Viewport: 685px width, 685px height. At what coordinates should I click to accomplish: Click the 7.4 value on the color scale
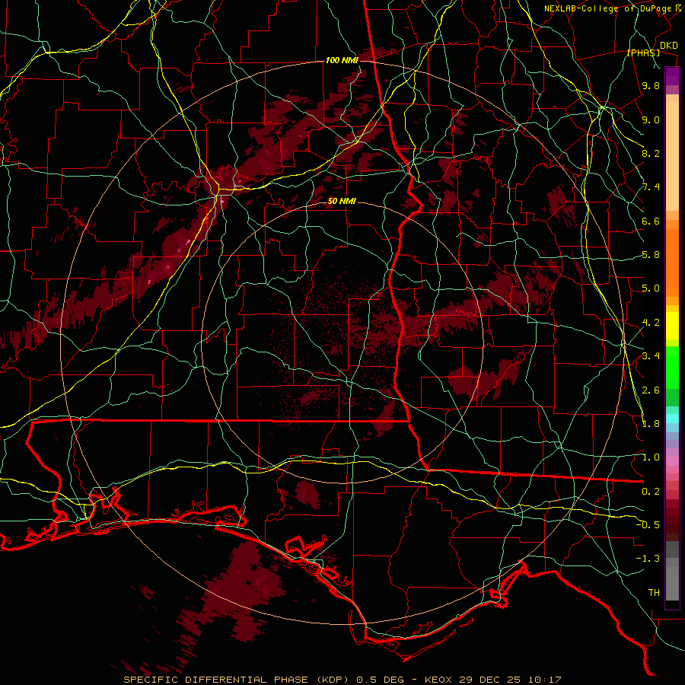coord(651,187)
